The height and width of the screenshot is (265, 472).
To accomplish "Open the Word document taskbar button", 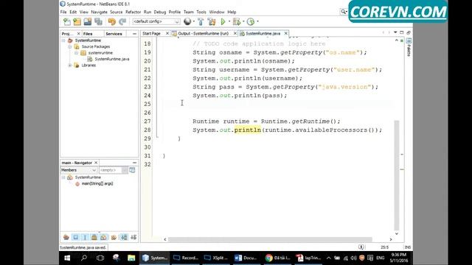I will point(246,258).
